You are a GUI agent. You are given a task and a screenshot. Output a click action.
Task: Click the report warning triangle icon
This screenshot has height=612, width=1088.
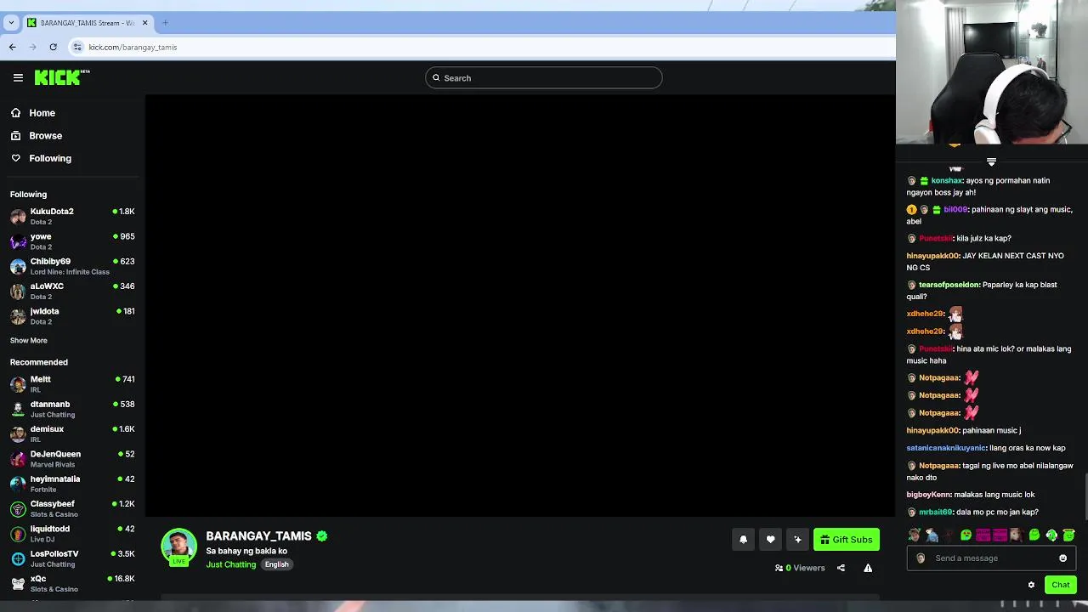tap(868, 568)
